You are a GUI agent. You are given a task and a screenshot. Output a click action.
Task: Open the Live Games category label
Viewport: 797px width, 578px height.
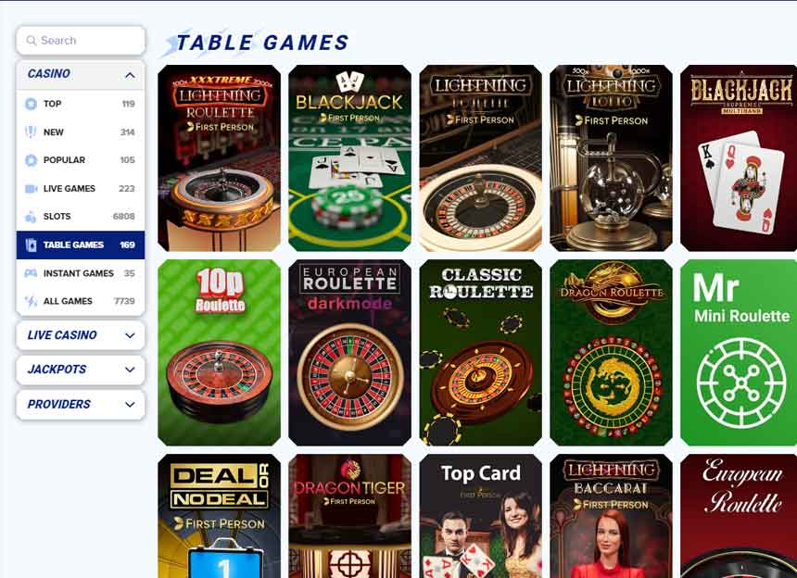tap(70, 188)
